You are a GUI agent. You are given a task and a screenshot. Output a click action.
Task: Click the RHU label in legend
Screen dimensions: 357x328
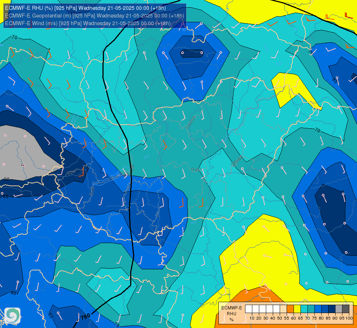(232, 314)
